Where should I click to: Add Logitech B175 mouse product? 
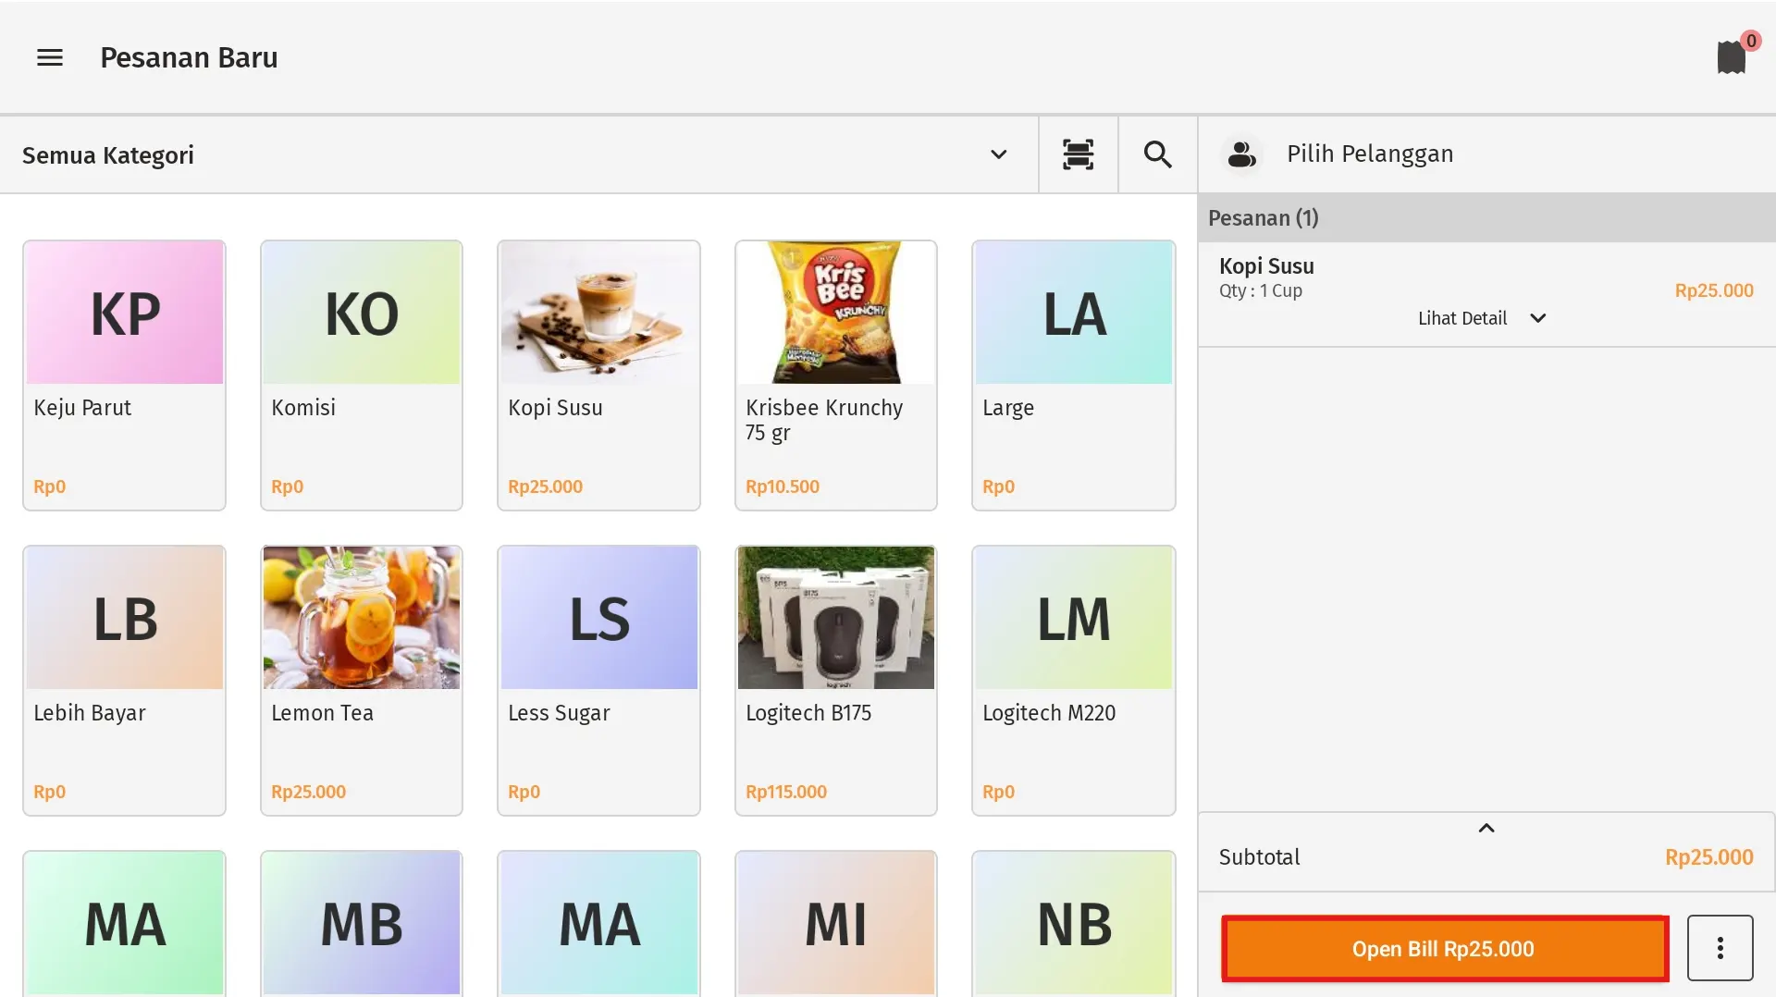pyautogui.click(x=835, y=680)
